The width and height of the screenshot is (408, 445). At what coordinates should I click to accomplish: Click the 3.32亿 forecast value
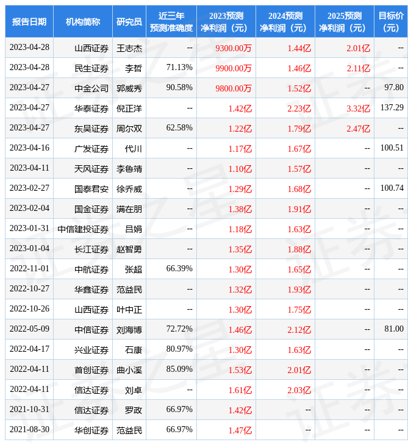(x=359, y=109)
